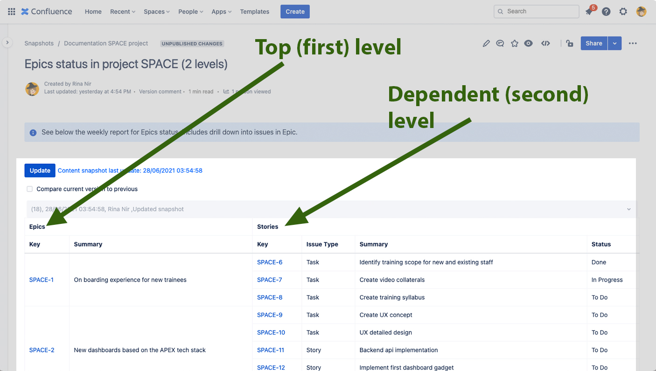Open issue SPACE-9

coord(270,315)
